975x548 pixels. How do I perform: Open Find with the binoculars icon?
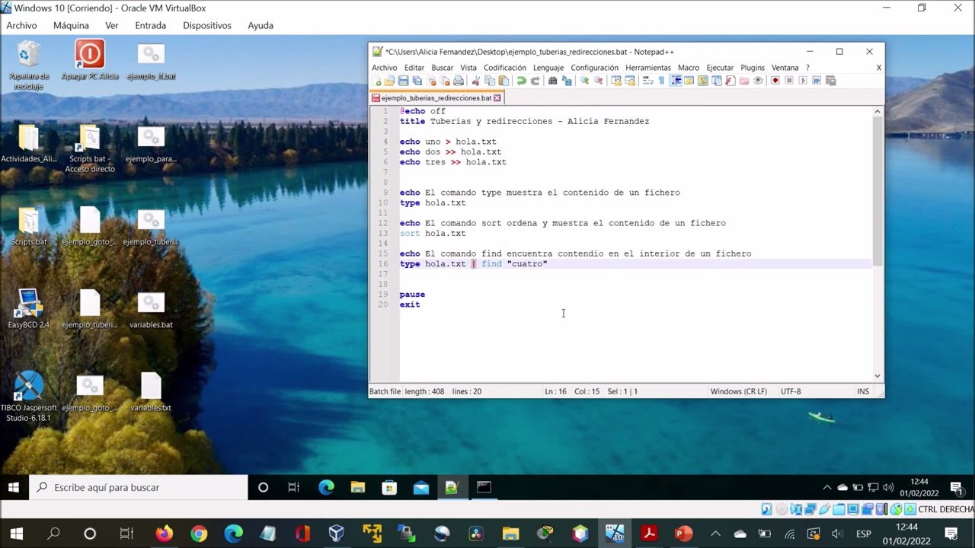point(552,81)
